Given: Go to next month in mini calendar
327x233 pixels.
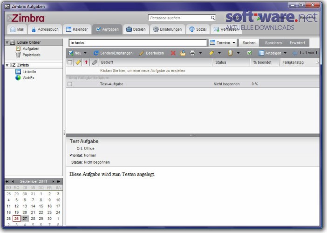Looking at the screenshot, I should point(54,181).
